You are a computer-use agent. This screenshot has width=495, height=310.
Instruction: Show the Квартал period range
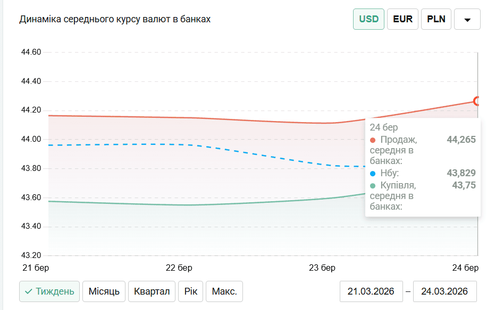pyautogui.click(x=152, y=291)
